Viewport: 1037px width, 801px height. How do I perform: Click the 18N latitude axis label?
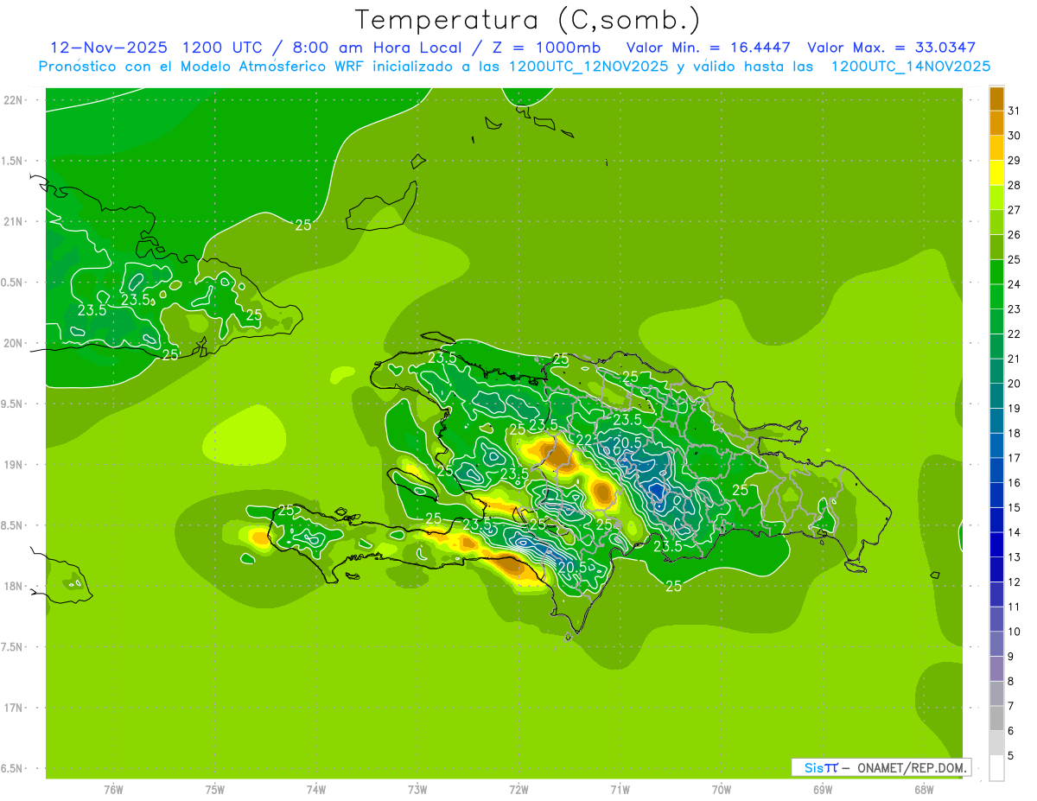click(14, 587)
